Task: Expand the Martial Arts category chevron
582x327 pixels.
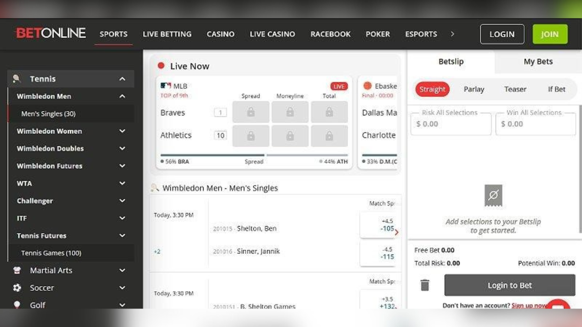Action: (x=122, y=271)
